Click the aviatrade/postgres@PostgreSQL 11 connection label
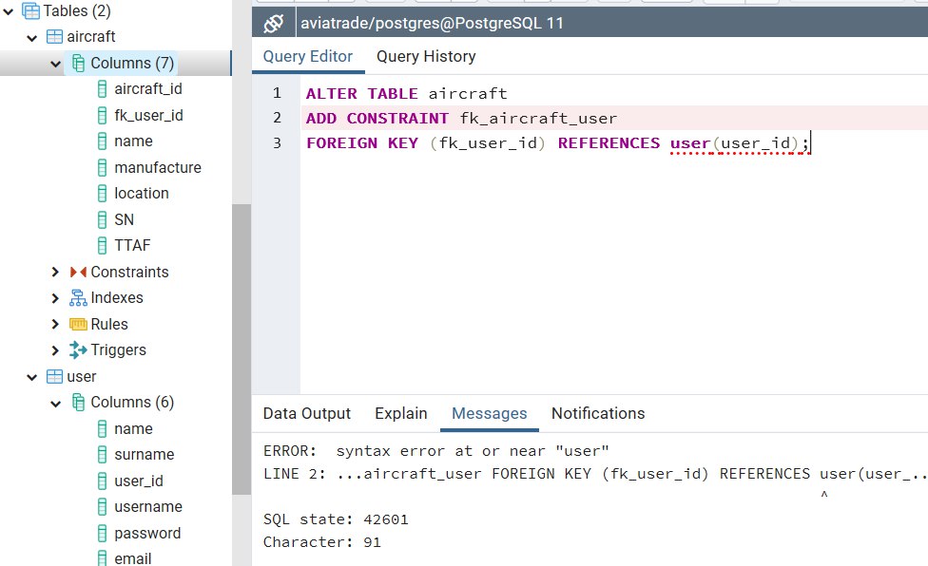The height and width of the screenshot is (566, 928). (432, 23)
